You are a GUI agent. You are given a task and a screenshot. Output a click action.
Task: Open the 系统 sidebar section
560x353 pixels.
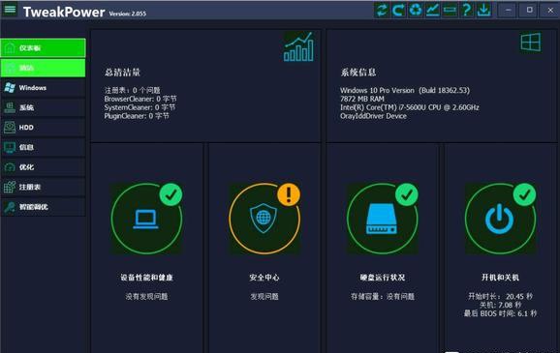[43, 107]
